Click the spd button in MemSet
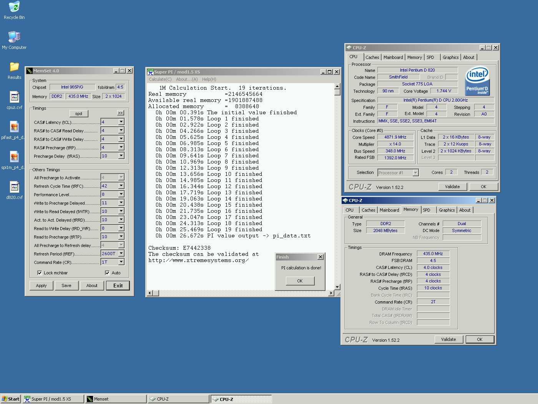This screenshot has width=538, height=404. pyautogui.click(x=79, y=114)
